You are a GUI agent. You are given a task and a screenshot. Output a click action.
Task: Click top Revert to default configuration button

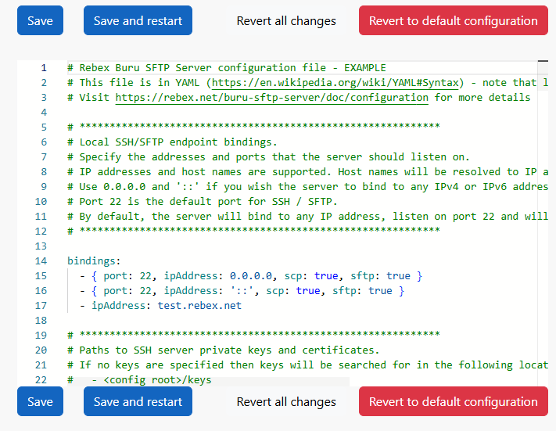[454, 20]
